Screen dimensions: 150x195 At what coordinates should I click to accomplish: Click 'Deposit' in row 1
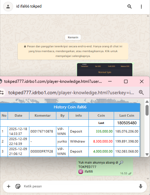click(76, 131)
